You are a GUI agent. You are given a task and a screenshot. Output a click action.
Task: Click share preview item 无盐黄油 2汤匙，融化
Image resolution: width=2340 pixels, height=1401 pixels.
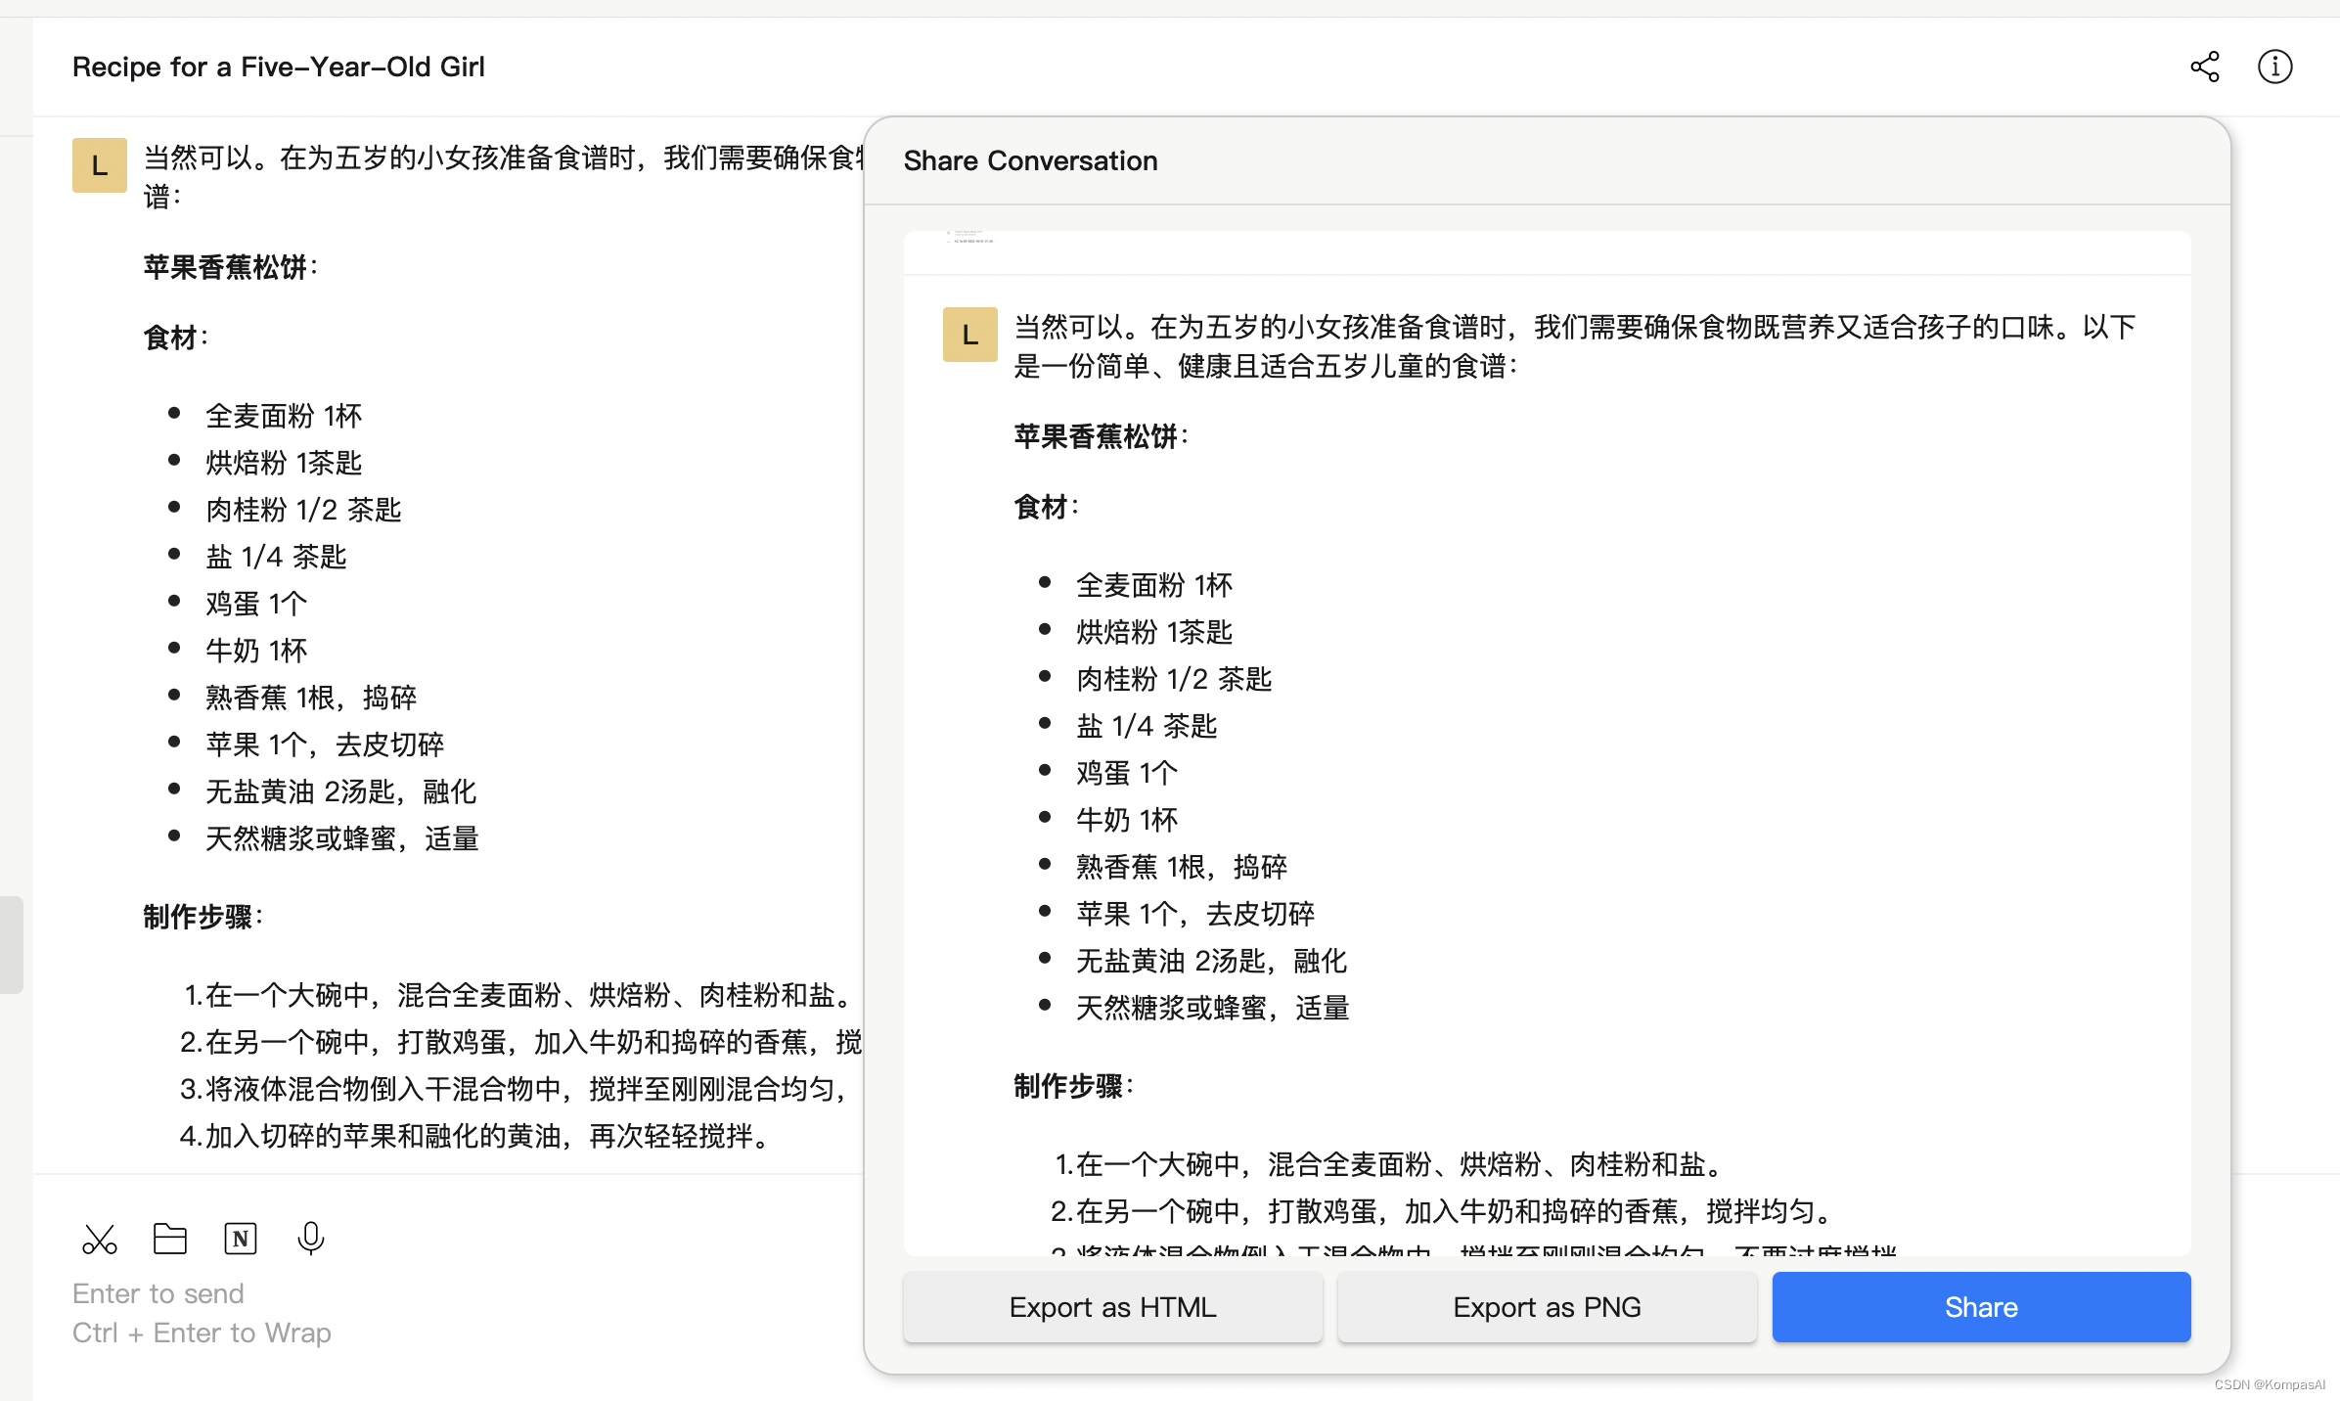1212,961
